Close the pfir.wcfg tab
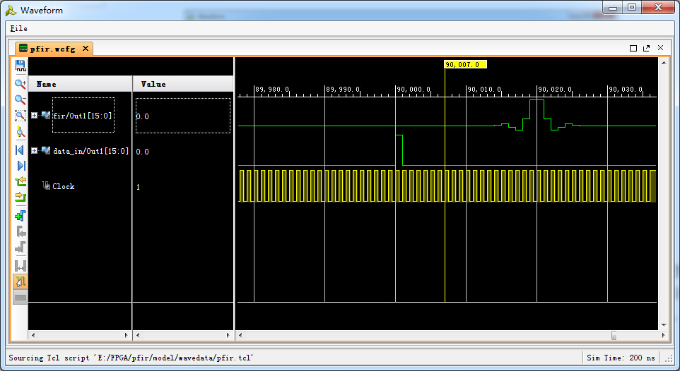This screenshot has width=680, height=371. (x=86, y=49)
